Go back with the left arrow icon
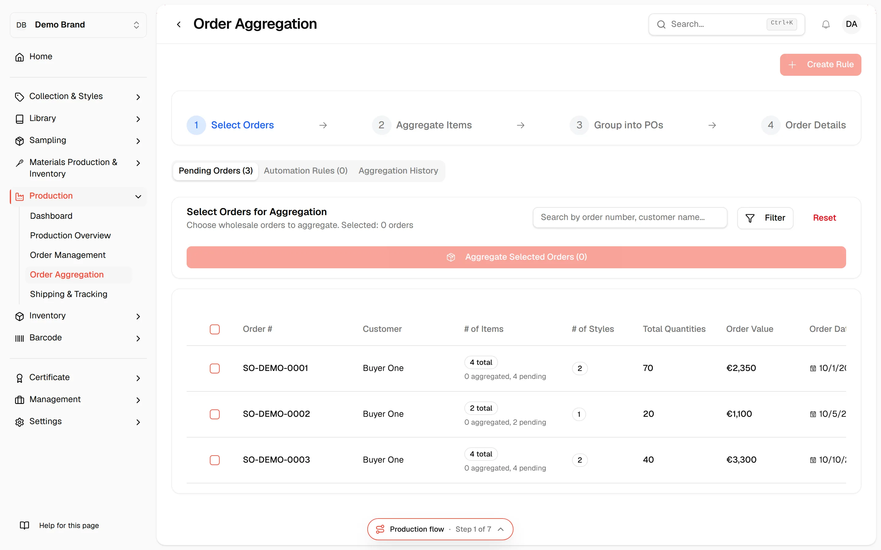 [179, 24]
